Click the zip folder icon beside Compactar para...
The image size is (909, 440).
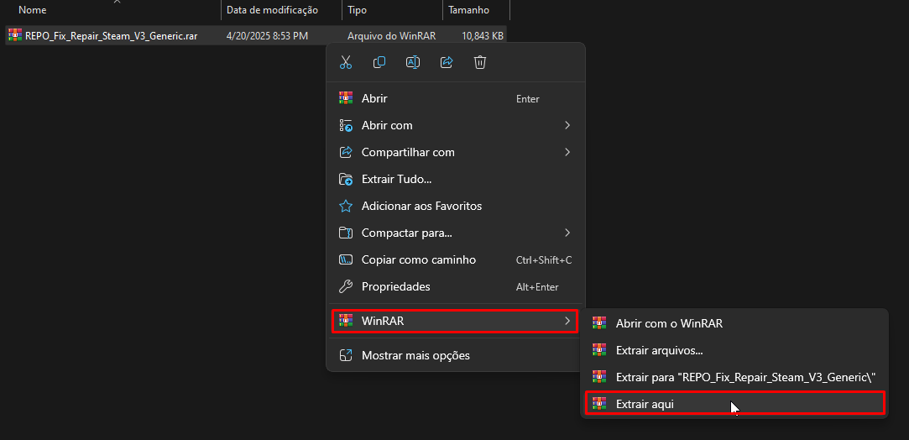point(346,233)
